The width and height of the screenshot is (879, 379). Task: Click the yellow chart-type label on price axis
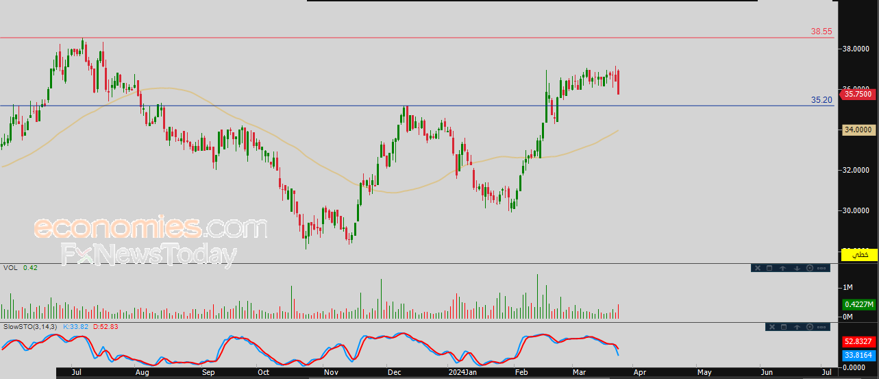[860, 254]
